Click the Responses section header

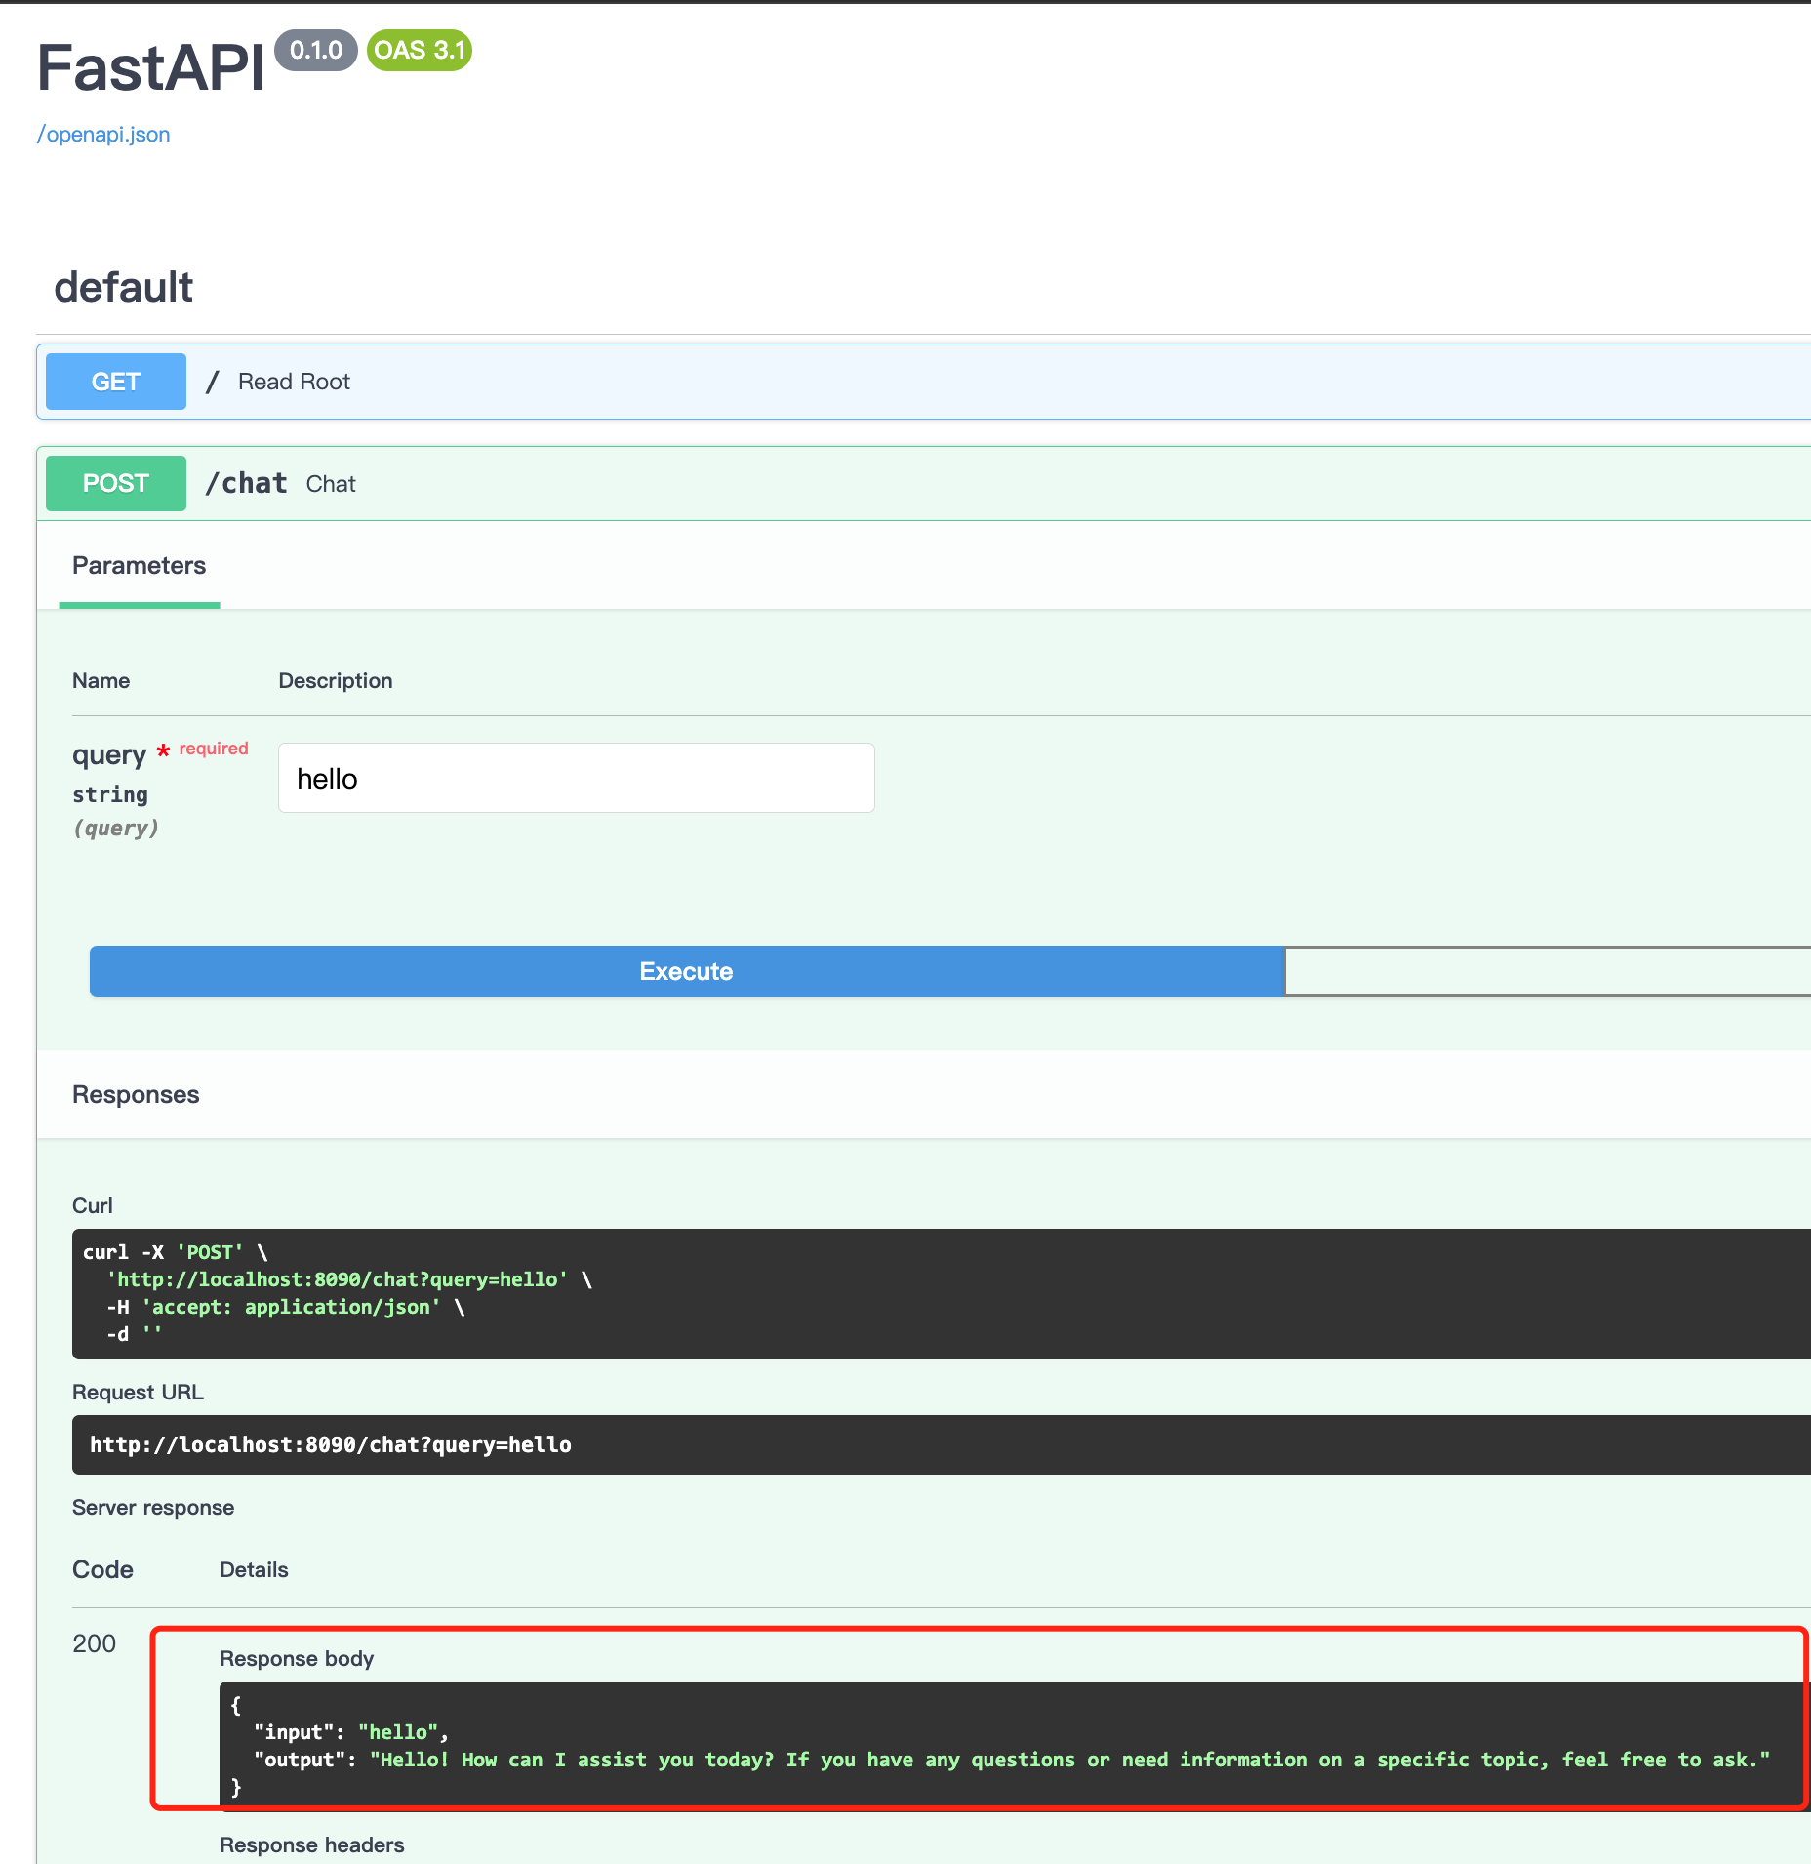click(x=136, y=1094)
